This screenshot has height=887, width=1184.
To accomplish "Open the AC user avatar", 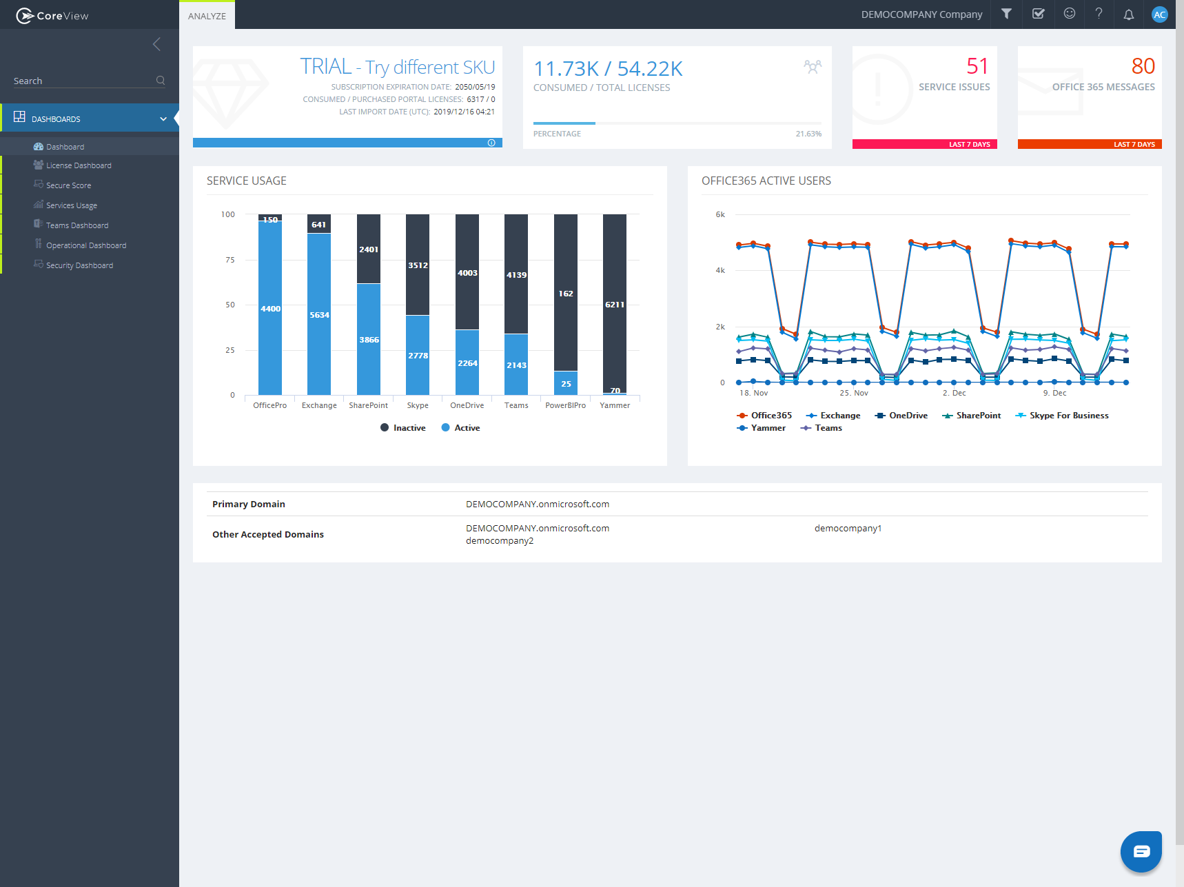I will pyautogui.click(x=1160, y=14).
